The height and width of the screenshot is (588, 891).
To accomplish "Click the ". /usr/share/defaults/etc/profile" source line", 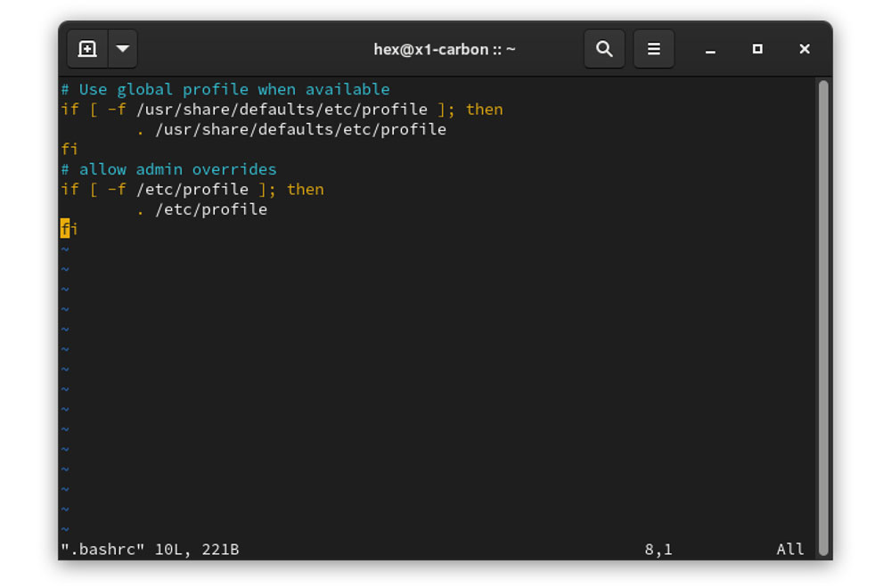I will coord(291,129).
